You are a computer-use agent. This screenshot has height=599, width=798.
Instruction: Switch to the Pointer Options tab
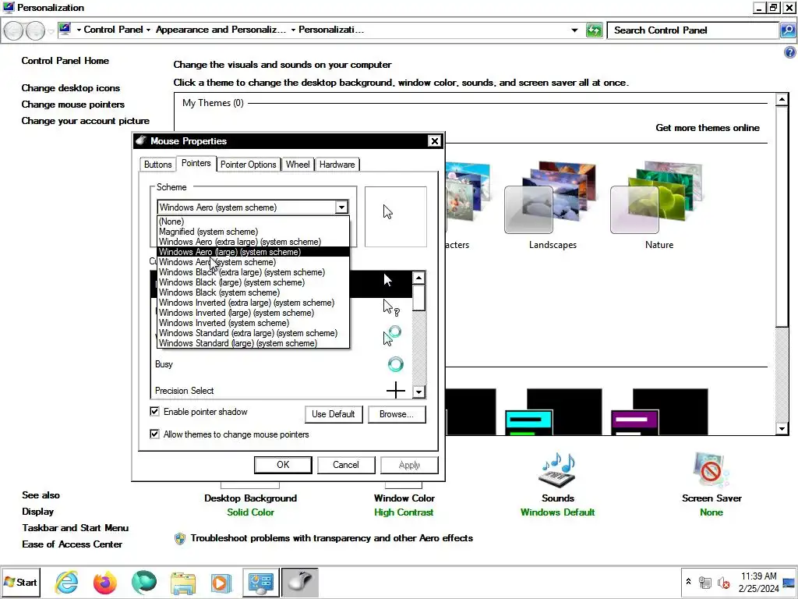(x=248, y=165)
